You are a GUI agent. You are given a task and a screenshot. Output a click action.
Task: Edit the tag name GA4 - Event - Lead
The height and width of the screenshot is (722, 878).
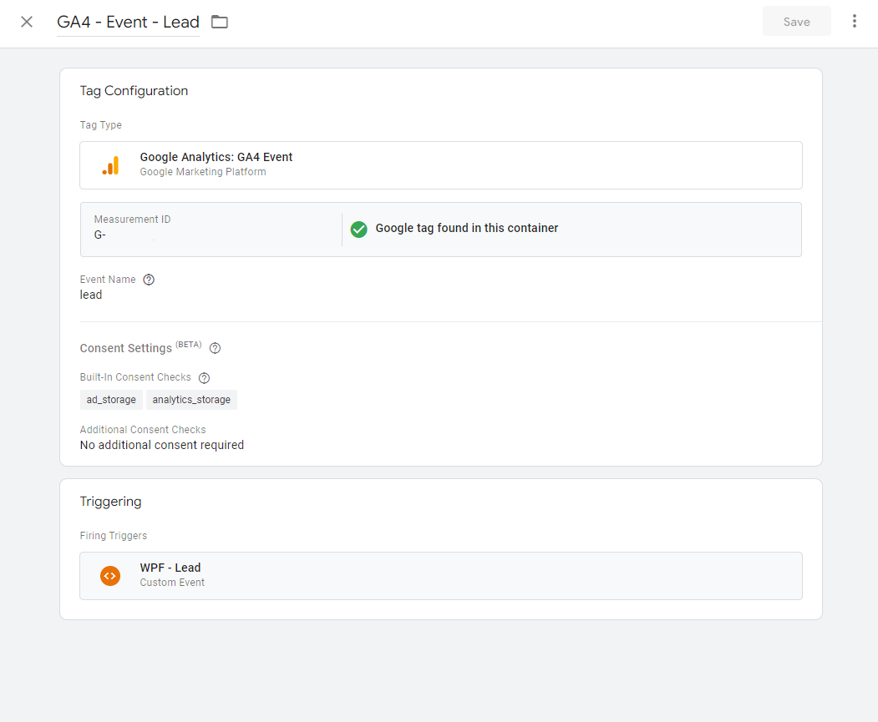128,22
